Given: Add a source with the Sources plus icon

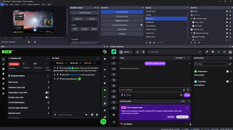Looking at the screenshot, I should 191,43.
